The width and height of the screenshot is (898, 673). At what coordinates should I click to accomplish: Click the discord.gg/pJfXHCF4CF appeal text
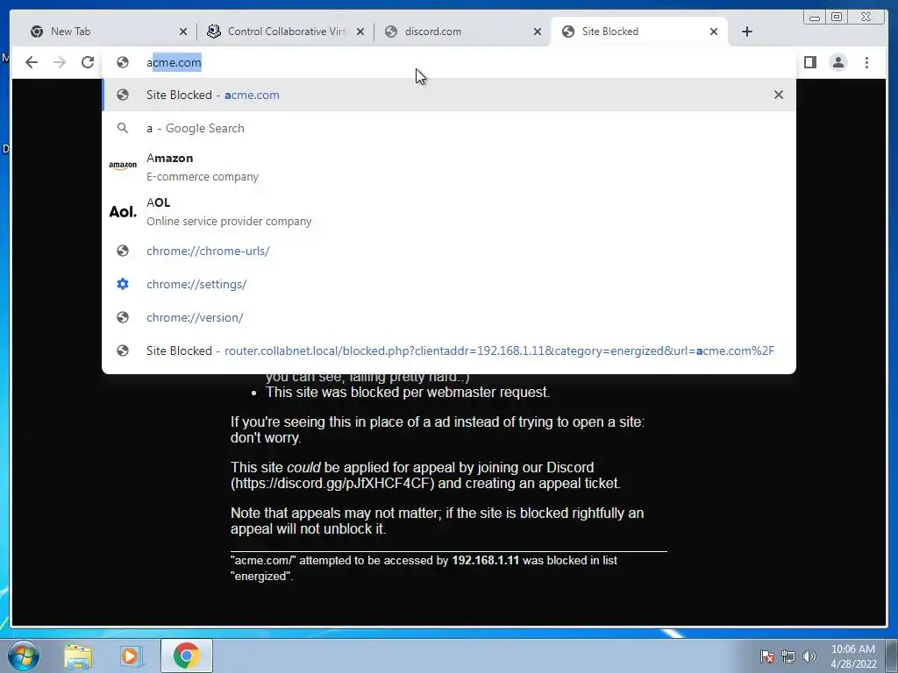click(x=332, y=483)
